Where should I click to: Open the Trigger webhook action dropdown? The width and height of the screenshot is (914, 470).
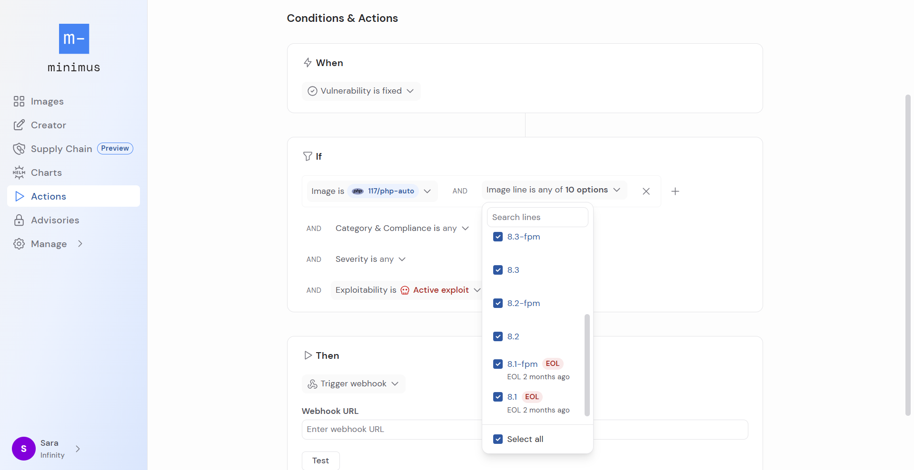pyautogui.click(x=353, y=384)
